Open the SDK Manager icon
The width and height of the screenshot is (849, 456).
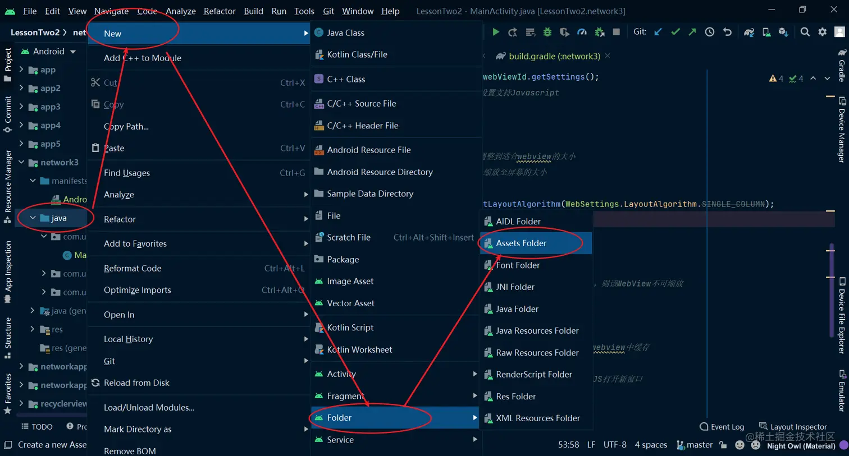click(x=783, y=32)
